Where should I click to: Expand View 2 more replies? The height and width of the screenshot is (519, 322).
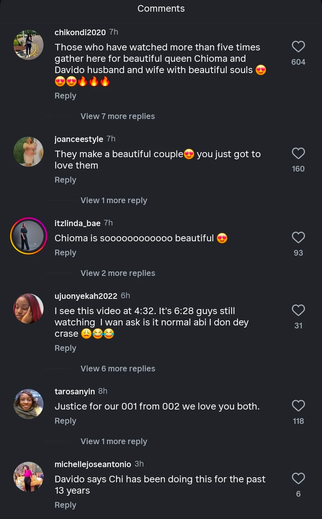[x=118, y=273]
